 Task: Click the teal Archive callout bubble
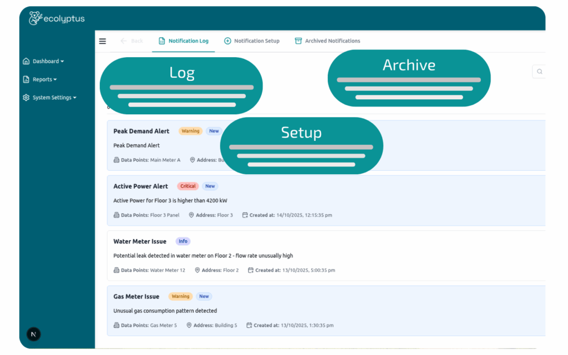409,78
